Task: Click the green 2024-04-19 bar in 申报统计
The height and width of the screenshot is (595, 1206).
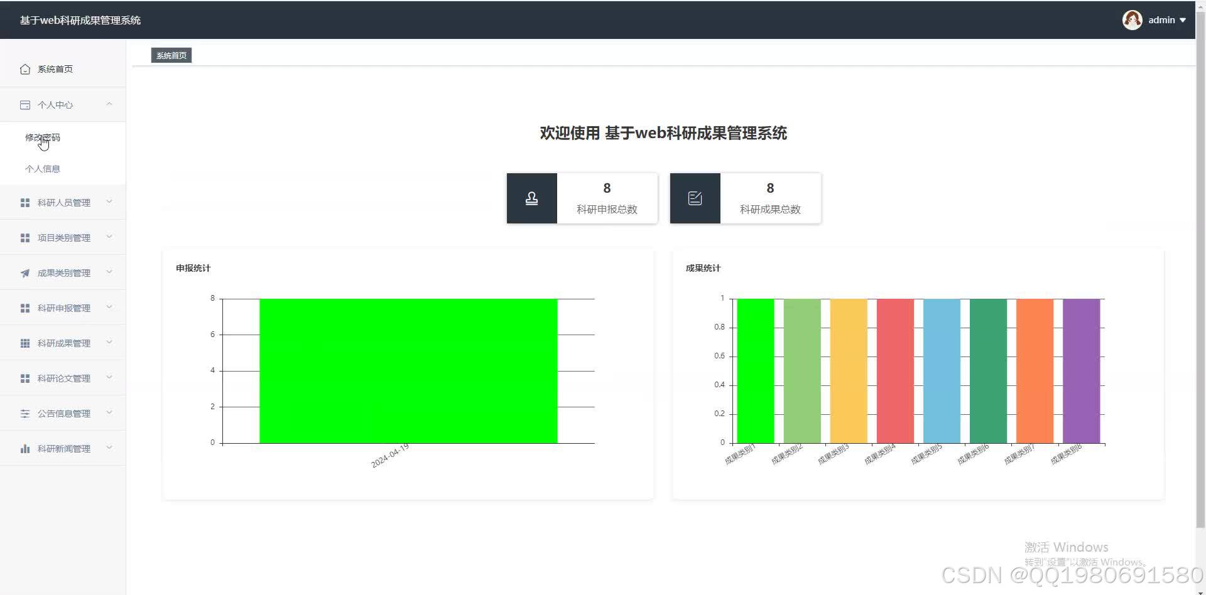Action: point(408,371)
